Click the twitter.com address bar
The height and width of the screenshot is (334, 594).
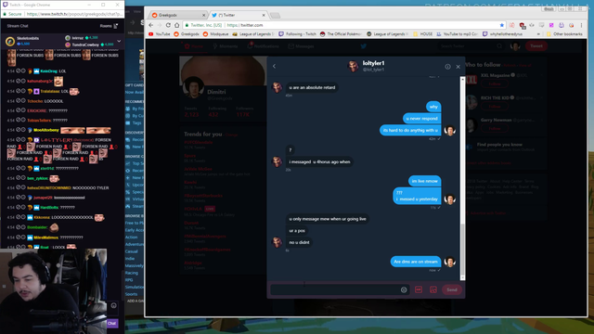[x=344, y=25]
